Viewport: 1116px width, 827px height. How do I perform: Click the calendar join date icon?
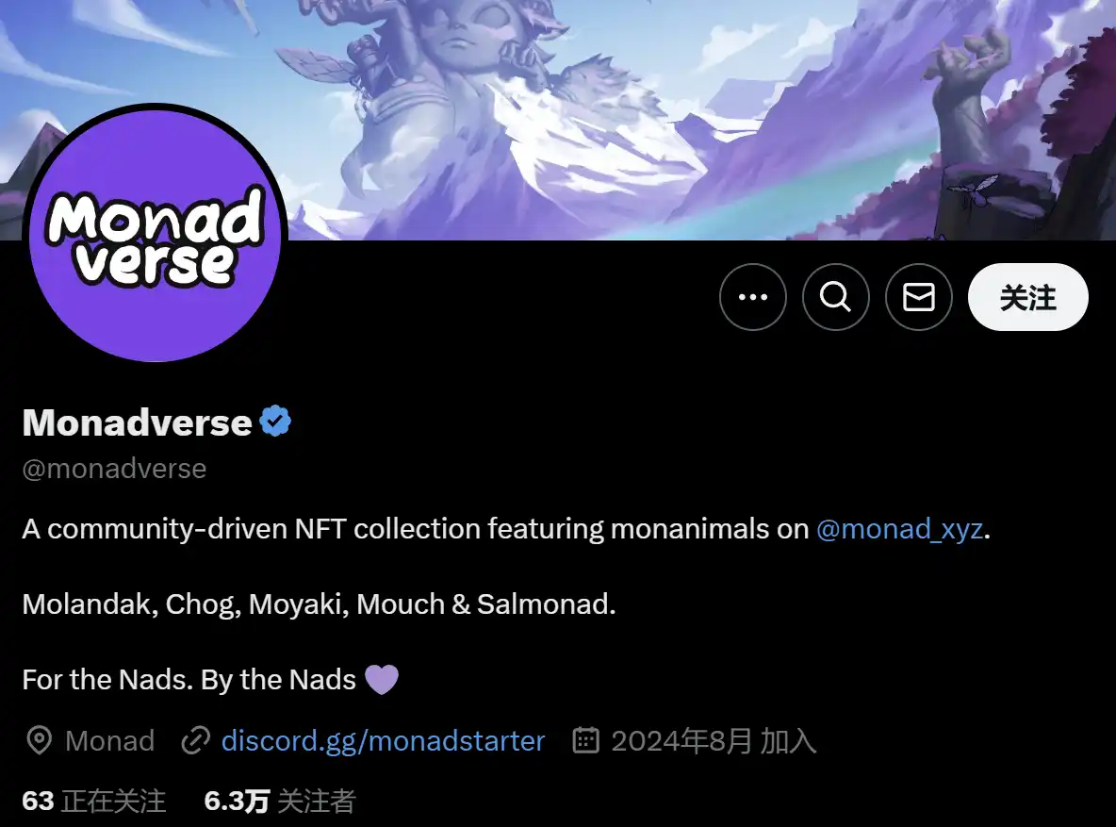point(585,741)
